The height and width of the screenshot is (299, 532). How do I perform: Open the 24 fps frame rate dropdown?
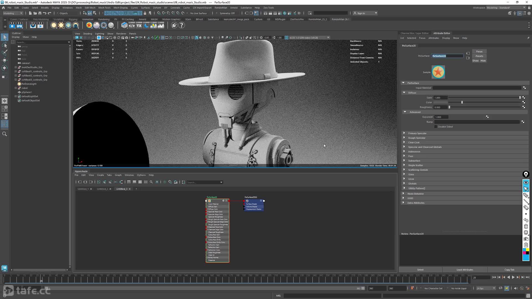[x=486, y=288]
